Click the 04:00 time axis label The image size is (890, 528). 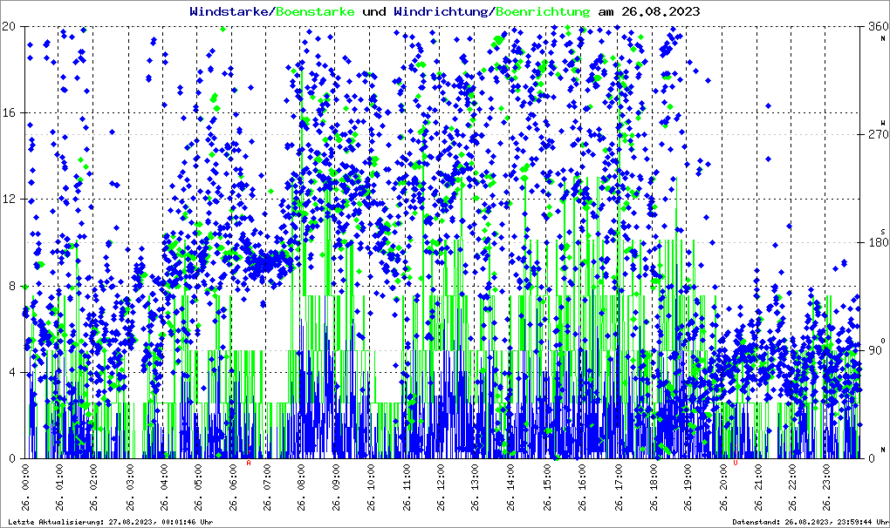pyautogui.click(x=165, y=487)
